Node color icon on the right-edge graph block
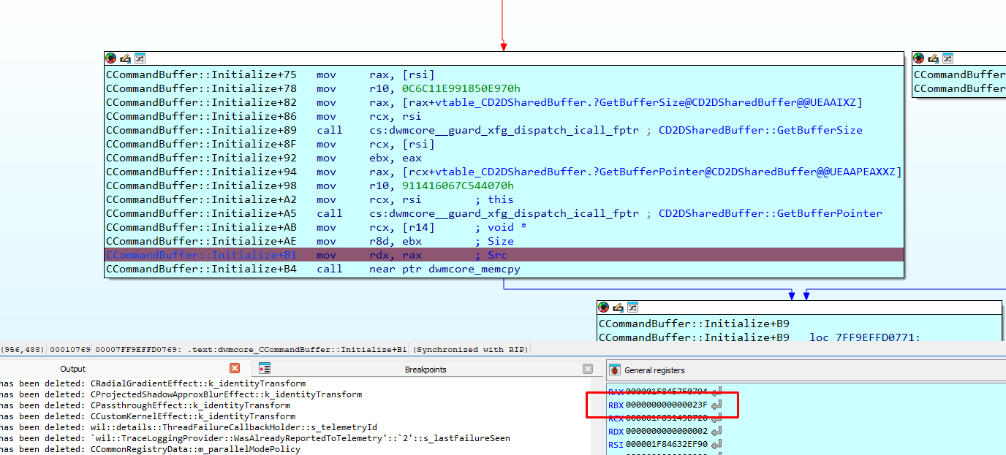 pyautogui.click(x=919, y=58)
